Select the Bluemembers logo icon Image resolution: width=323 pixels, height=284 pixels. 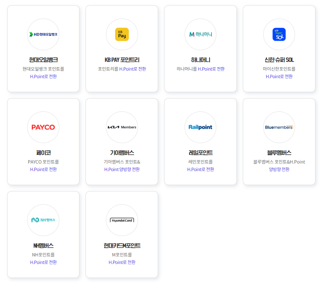pyautogui.click(x=279, y=127)
